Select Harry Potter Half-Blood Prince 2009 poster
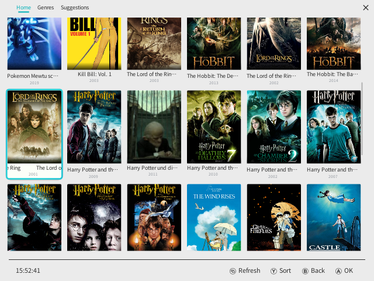 (94, 127)
